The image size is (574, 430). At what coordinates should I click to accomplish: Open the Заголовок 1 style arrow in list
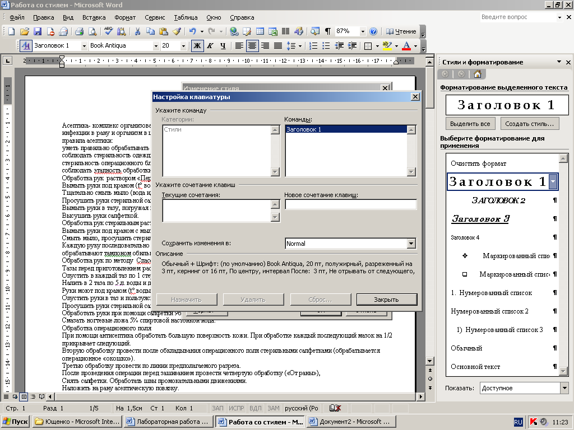(x=553, y=181)
